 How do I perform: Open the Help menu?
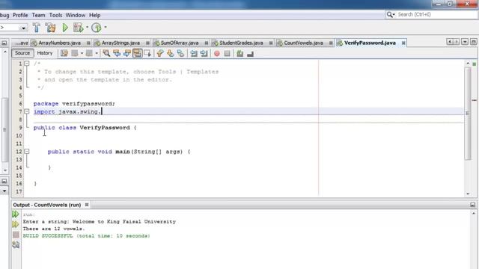click(95, 15)
